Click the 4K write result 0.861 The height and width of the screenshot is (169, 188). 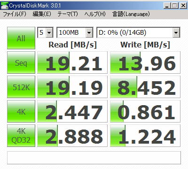pos(145,111)
